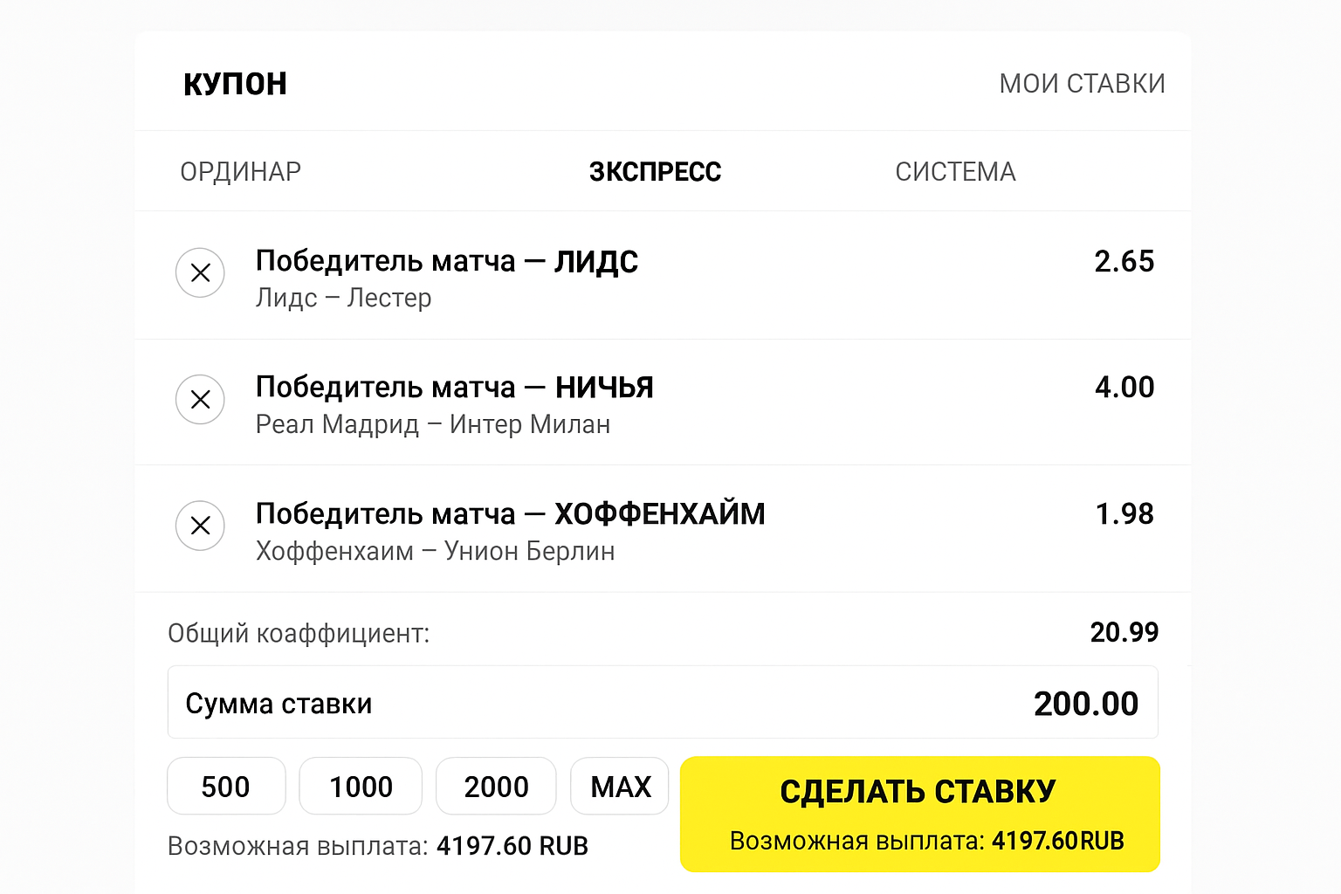
Task: Click the Общий коэффициент value 20.99
Action: pyautogui.click(x=1125, y=631)
